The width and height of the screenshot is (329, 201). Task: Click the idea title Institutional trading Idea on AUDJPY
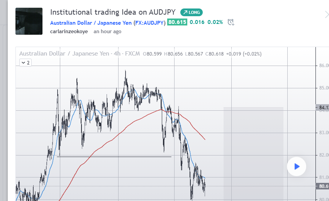[113, 12]
